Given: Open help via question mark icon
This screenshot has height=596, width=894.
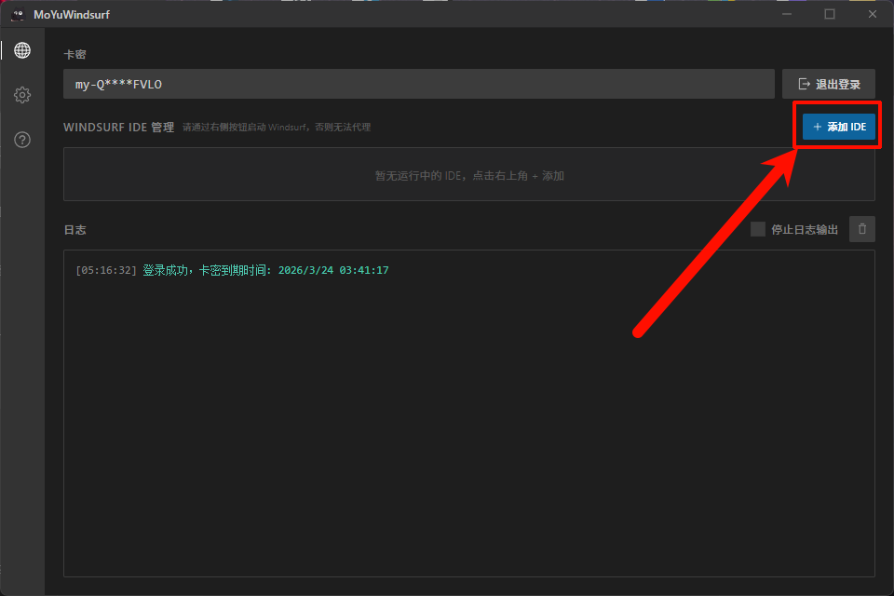Looking at the screenshot, I should pyautogui.click(x=22, y=140).
